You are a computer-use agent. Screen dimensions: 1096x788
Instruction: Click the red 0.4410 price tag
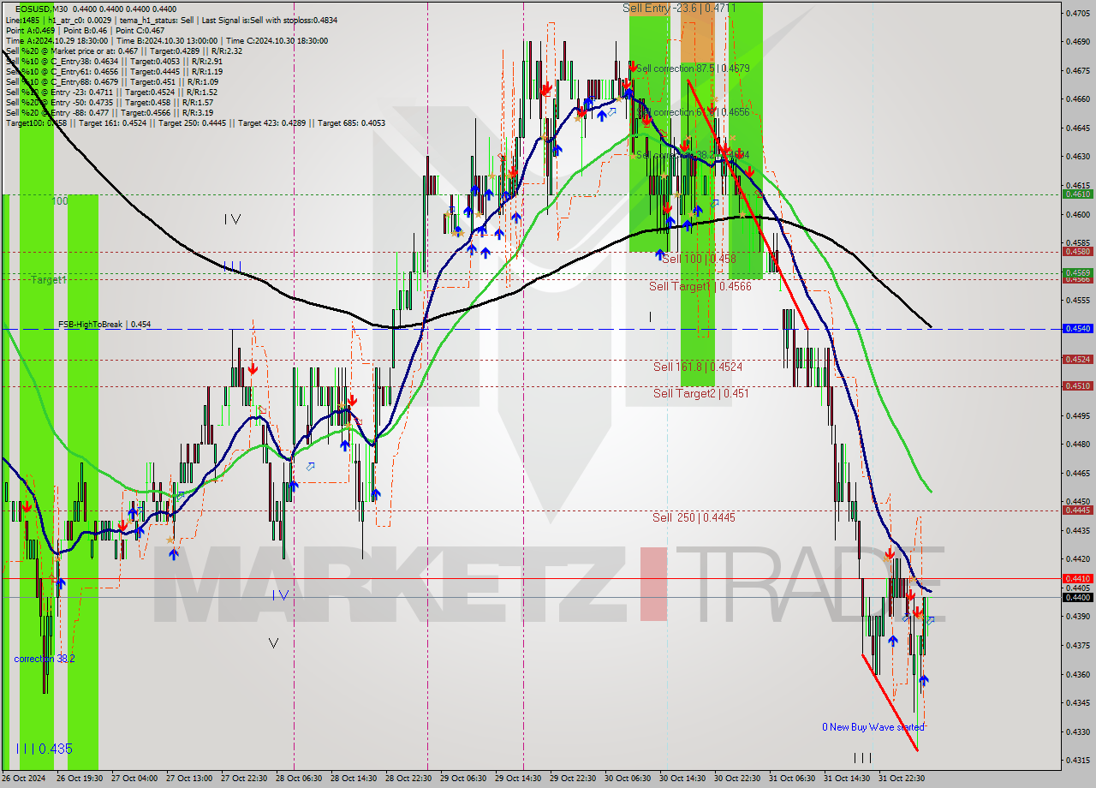1077,579
